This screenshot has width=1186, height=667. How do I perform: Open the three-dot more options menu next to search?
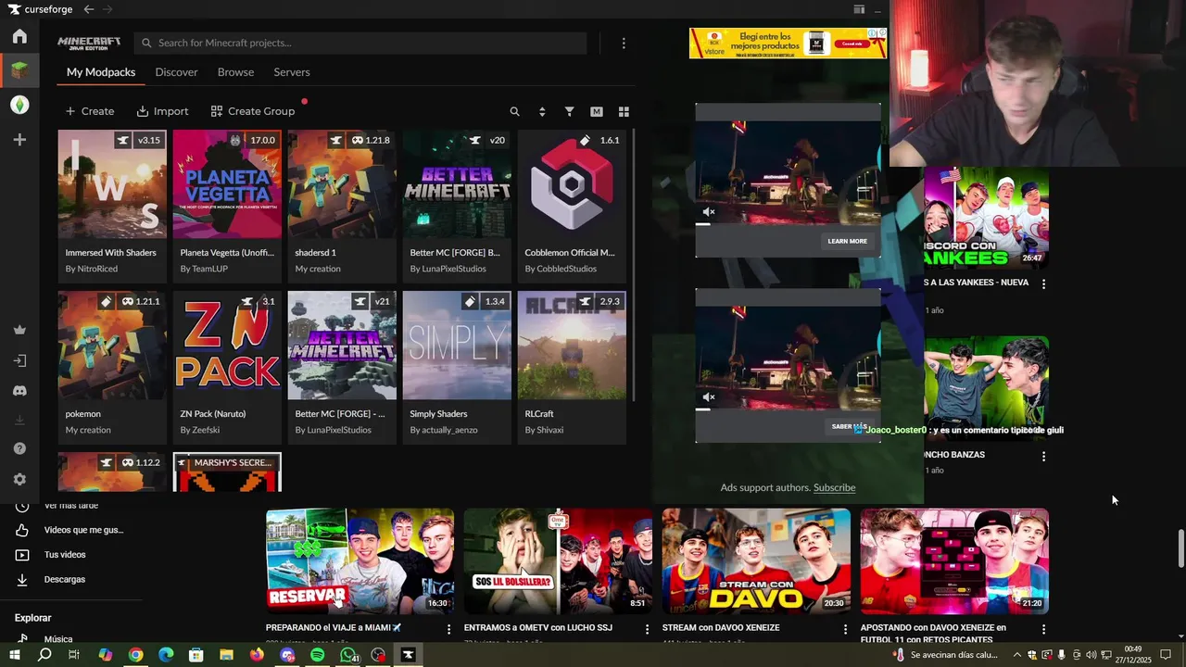tap(624, 44)
